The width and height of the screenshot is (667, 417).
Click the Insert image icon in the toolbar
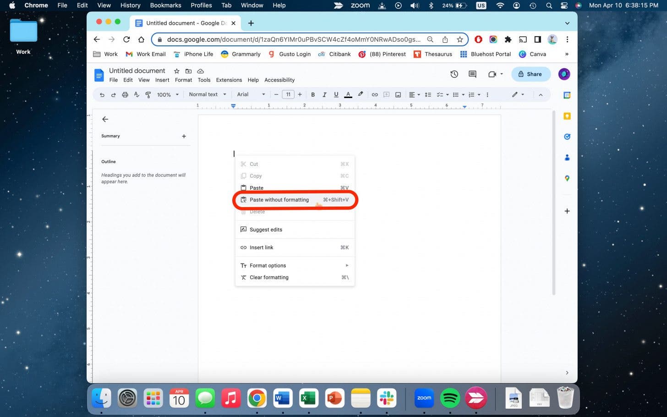click(398, 94)
